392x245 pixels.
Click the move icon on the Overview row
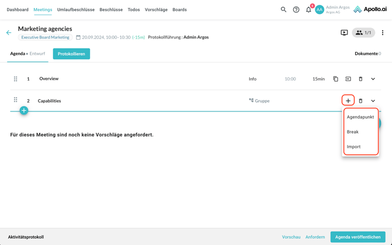point(348,79)
